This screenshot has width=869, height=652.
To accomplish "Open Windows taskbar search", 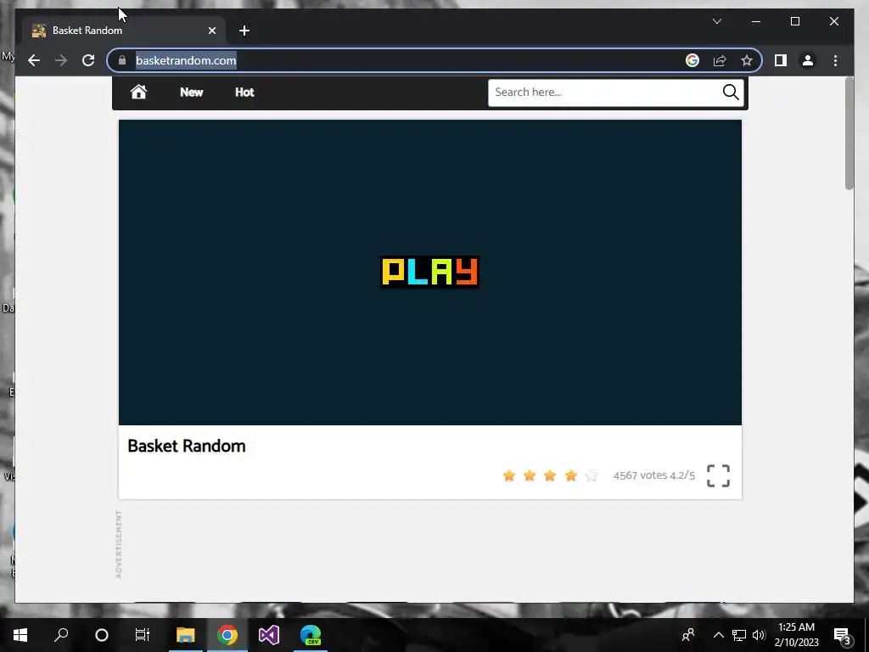I will (61, 635).
